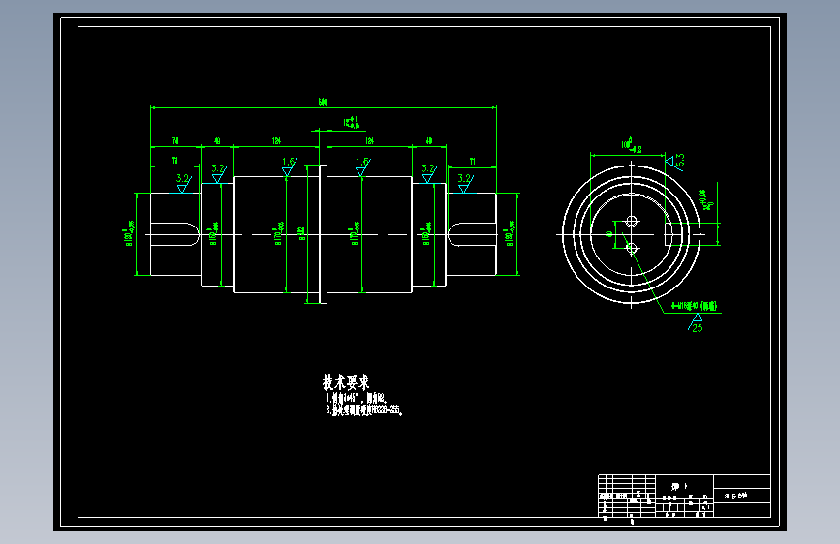The width and height of the screenshot is (840, 544).
Task: Pick the toleranced flange width dimension above shaft center
Action: (352, 123)
